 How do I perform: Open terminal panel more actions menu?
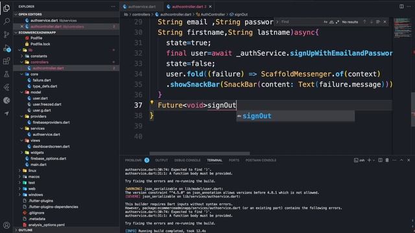[394, 160]
